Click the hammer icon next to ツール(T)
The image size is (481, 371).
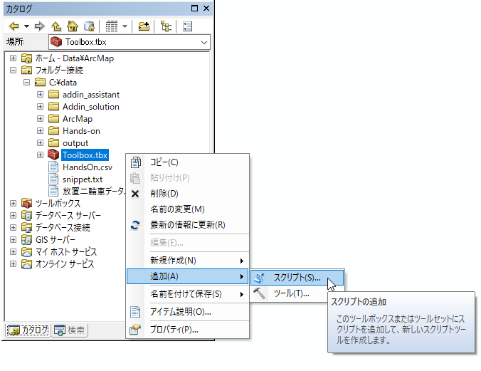[x=259, y=293]
